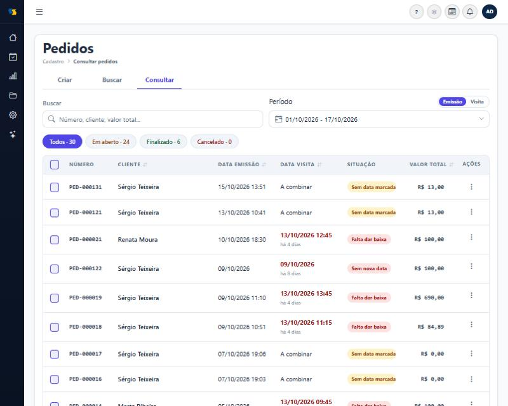Screen dimensions: 508x406
Task: Open the sparkle AI sidebar icon
Action: tap(13, 134)
